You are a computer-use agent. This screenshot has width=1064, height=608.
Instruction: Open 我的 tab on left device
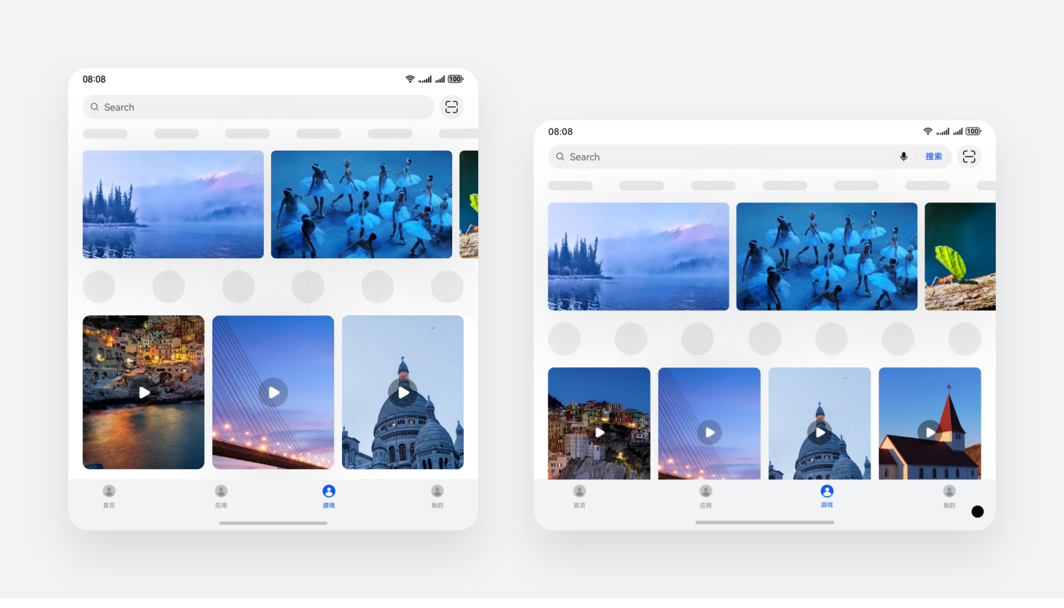(x=437, y=496)
